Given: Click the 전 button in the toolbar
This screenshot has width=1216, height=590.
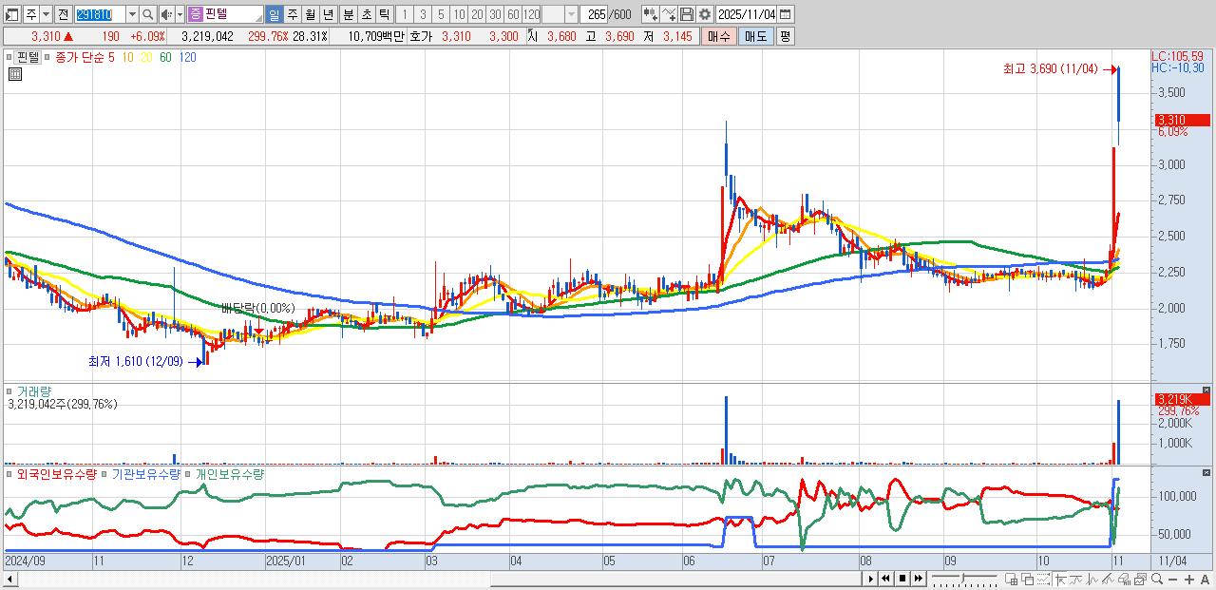Looking at the screenshot, I should pyautogui.click(x=64, y=14).
